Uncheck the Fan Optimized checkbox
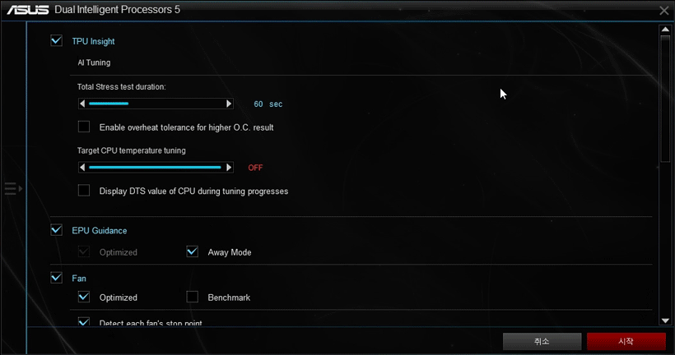Screen dimensions: 675x355 (84, 297)
